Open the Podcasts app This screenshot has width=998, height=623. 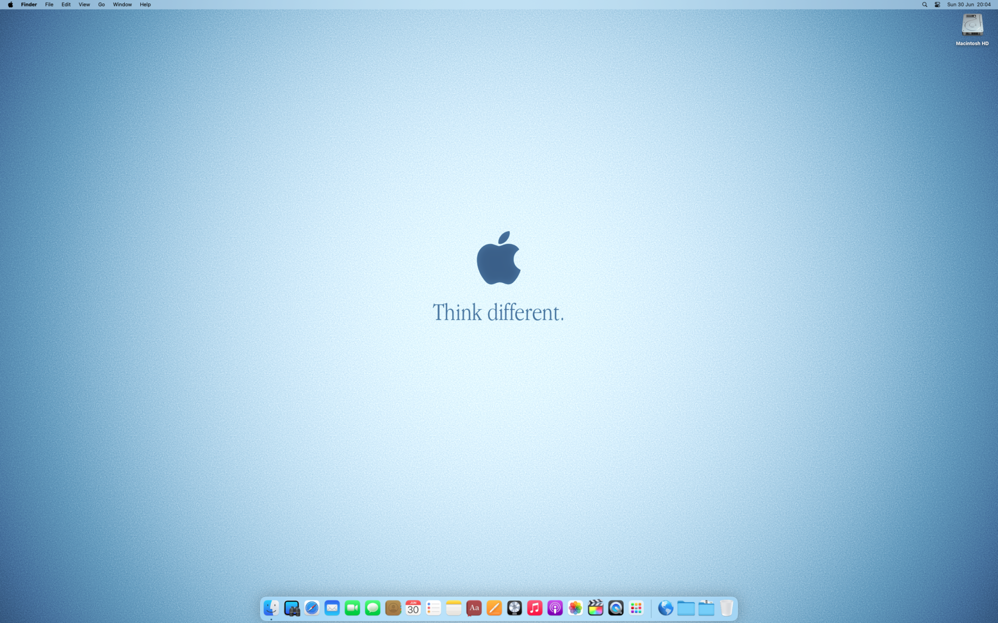click(x=555, y=608)
